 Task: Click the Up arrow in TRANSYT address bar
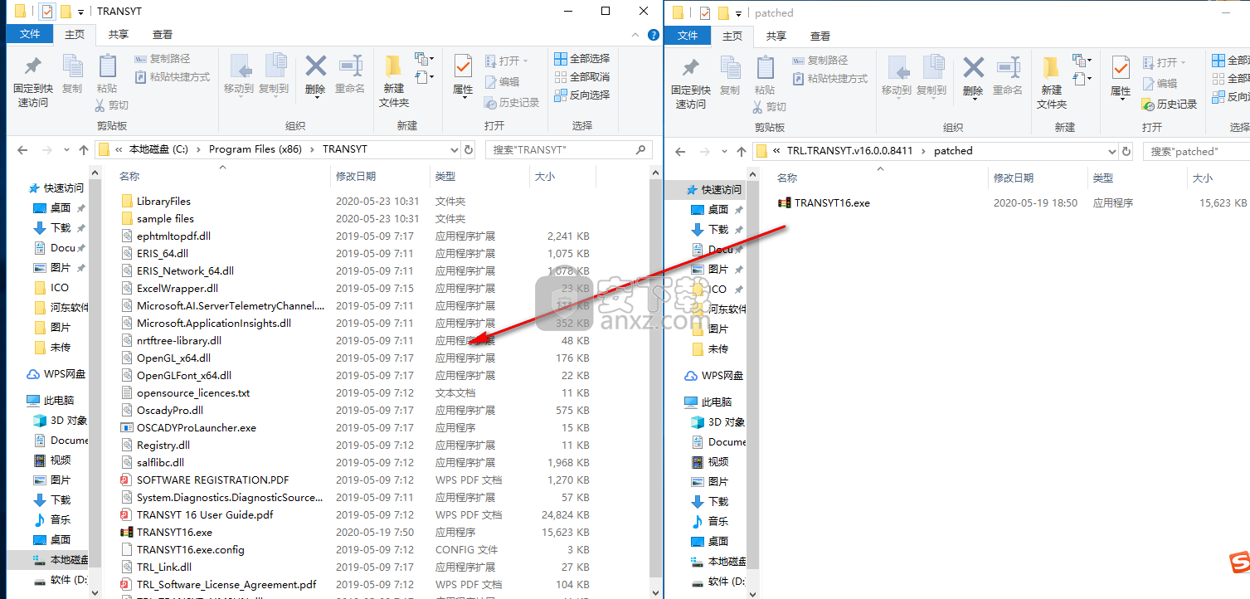pos(83,149)
